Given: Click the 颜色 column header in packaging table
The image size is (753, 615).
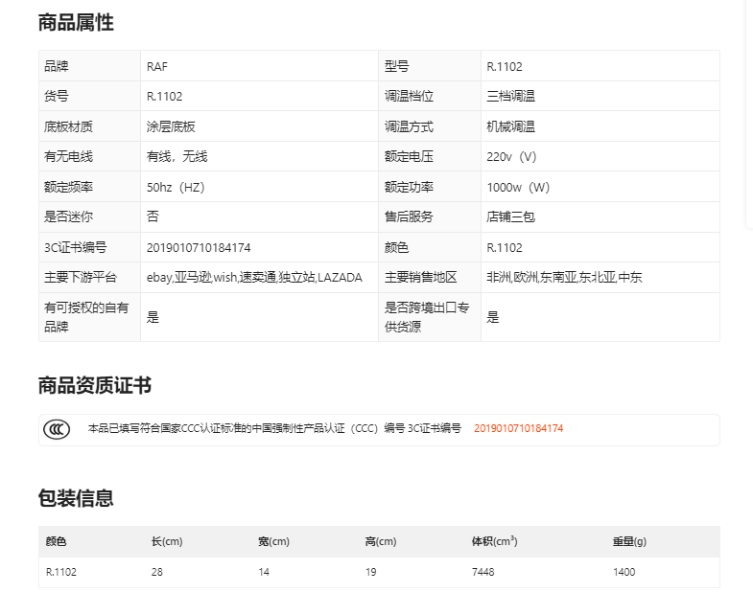Looking at the screenshot, I should click(57, 541).
